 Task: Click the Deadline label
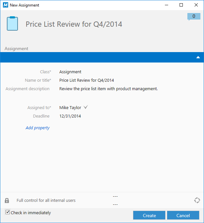(41, 116)
